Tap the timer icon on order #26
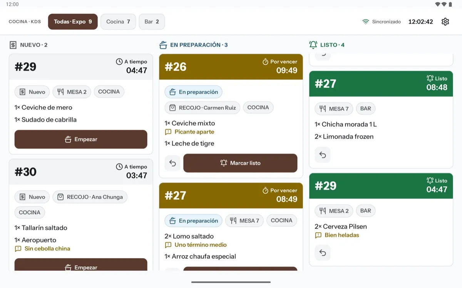Viewport: 462px width, 288px height. (x=265, y=61)
